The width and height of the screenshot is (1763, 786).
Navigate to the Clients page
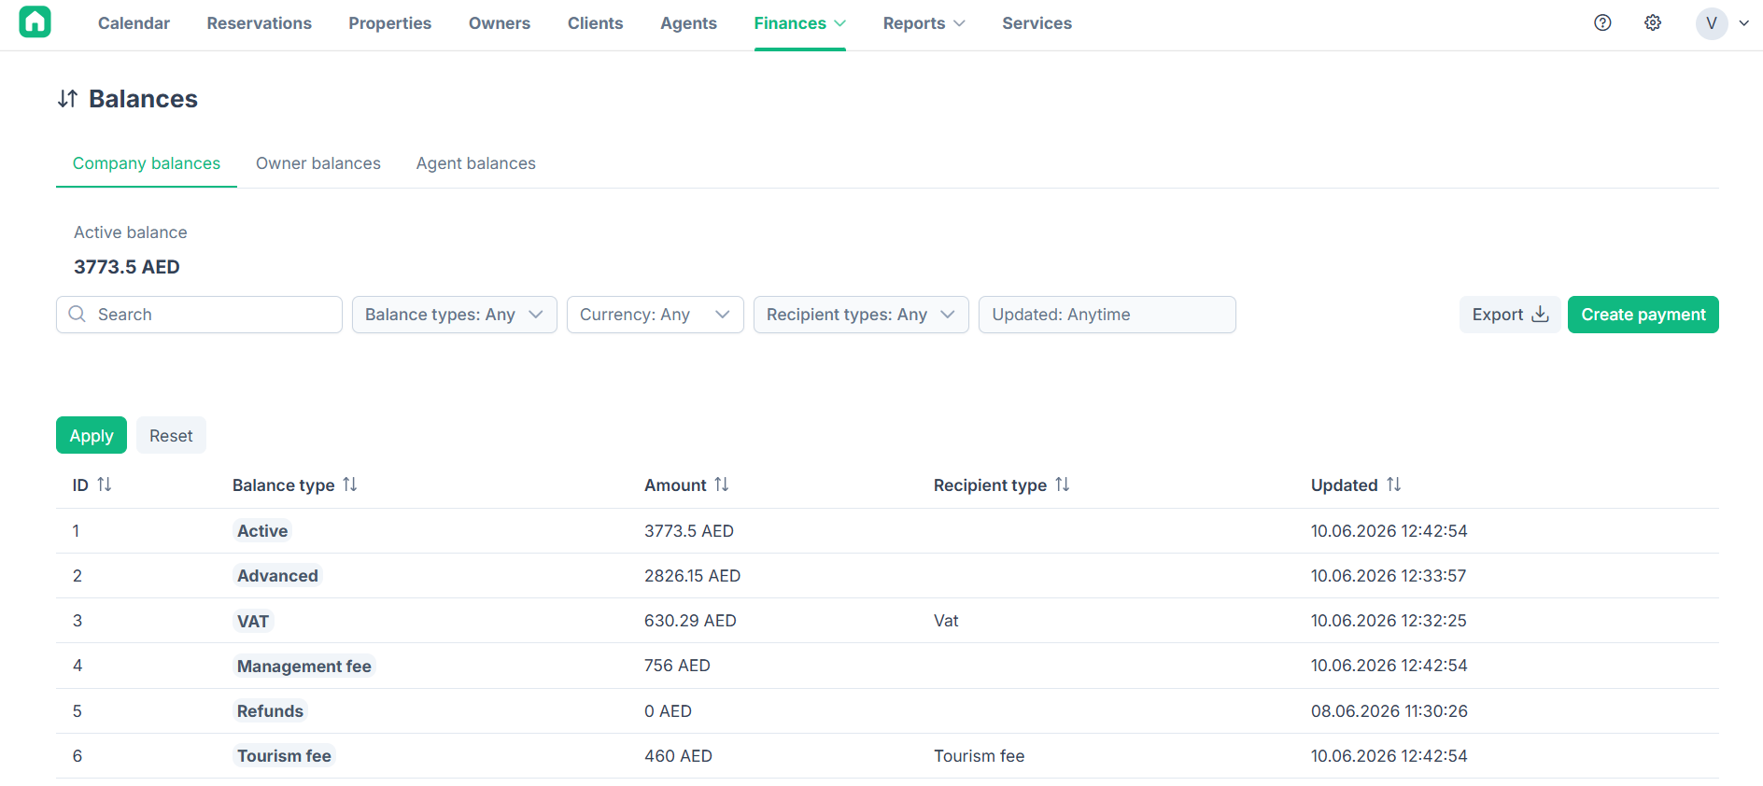595,23
